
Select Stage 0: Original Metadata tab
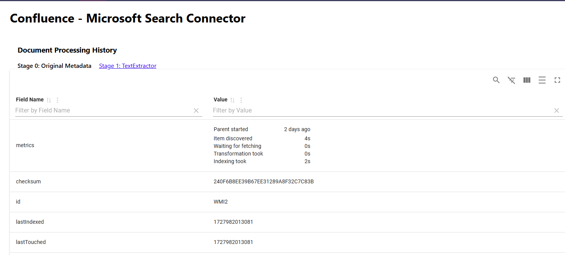[x=54, y=66]
